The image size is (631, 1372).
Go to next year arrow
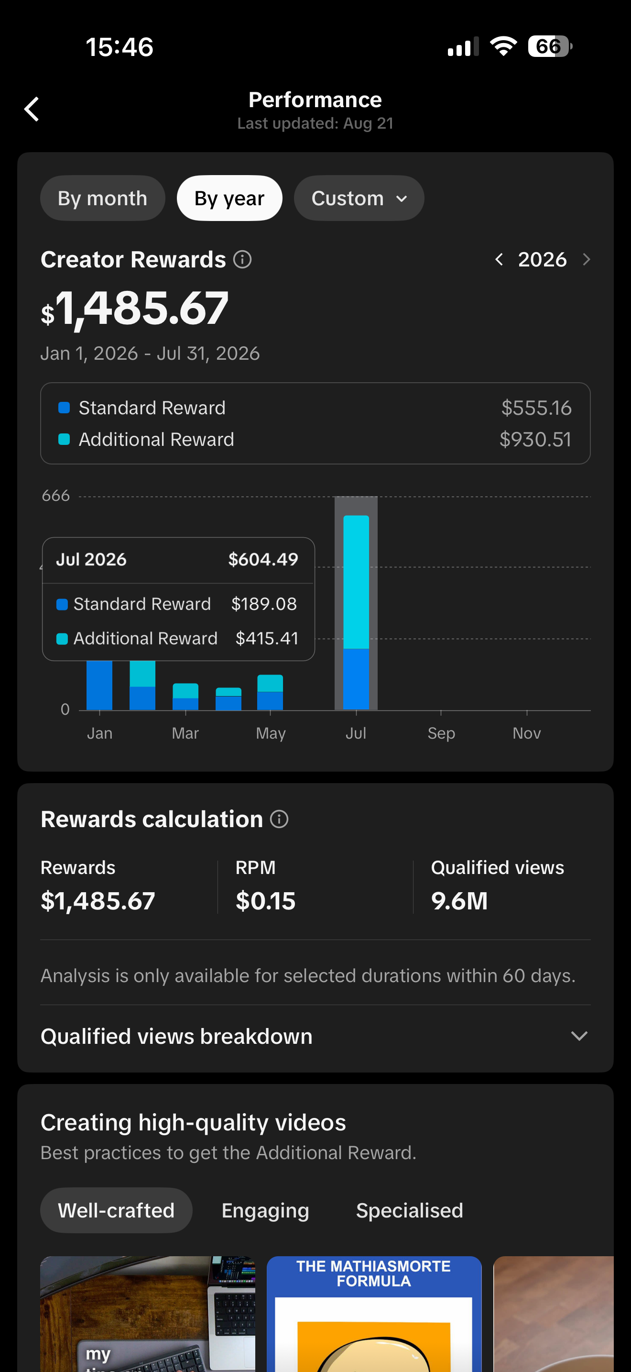[587, 259]
